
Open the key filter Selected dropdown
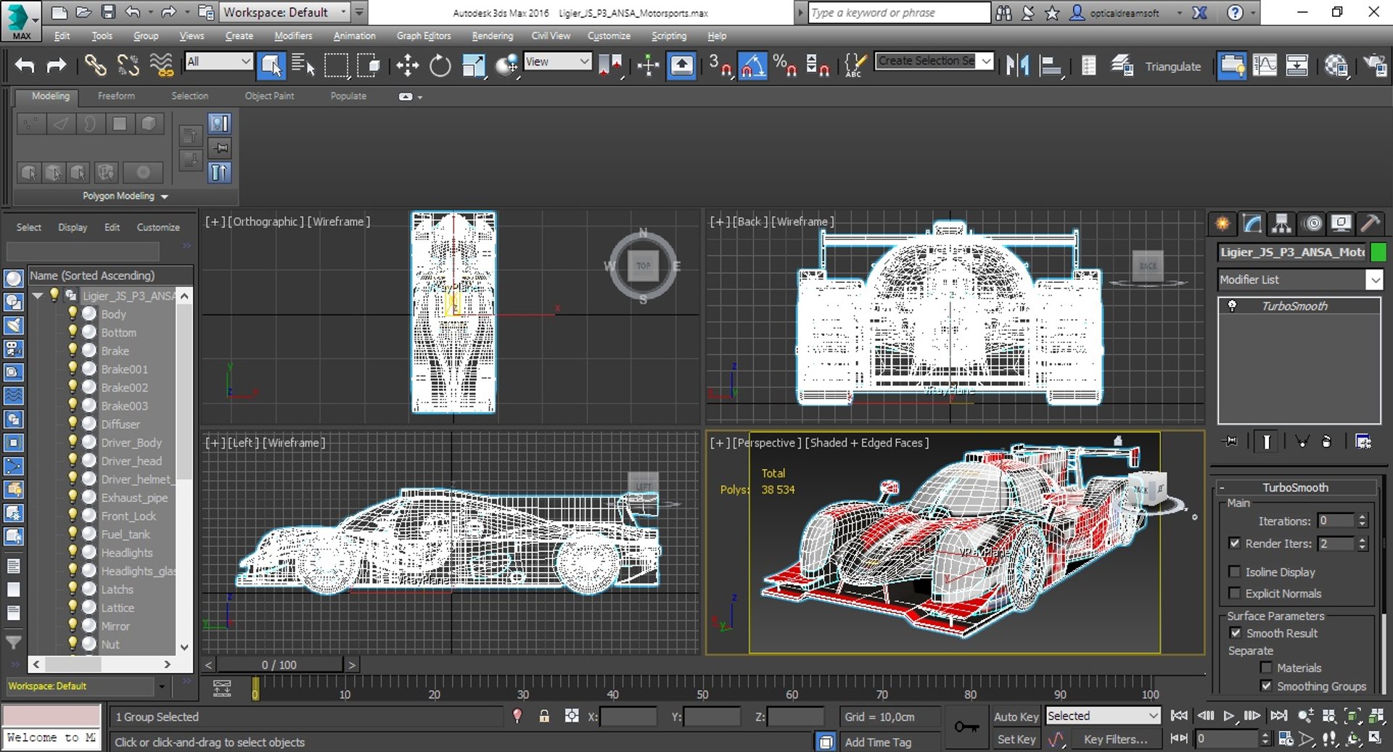(x=1103, y=716)
